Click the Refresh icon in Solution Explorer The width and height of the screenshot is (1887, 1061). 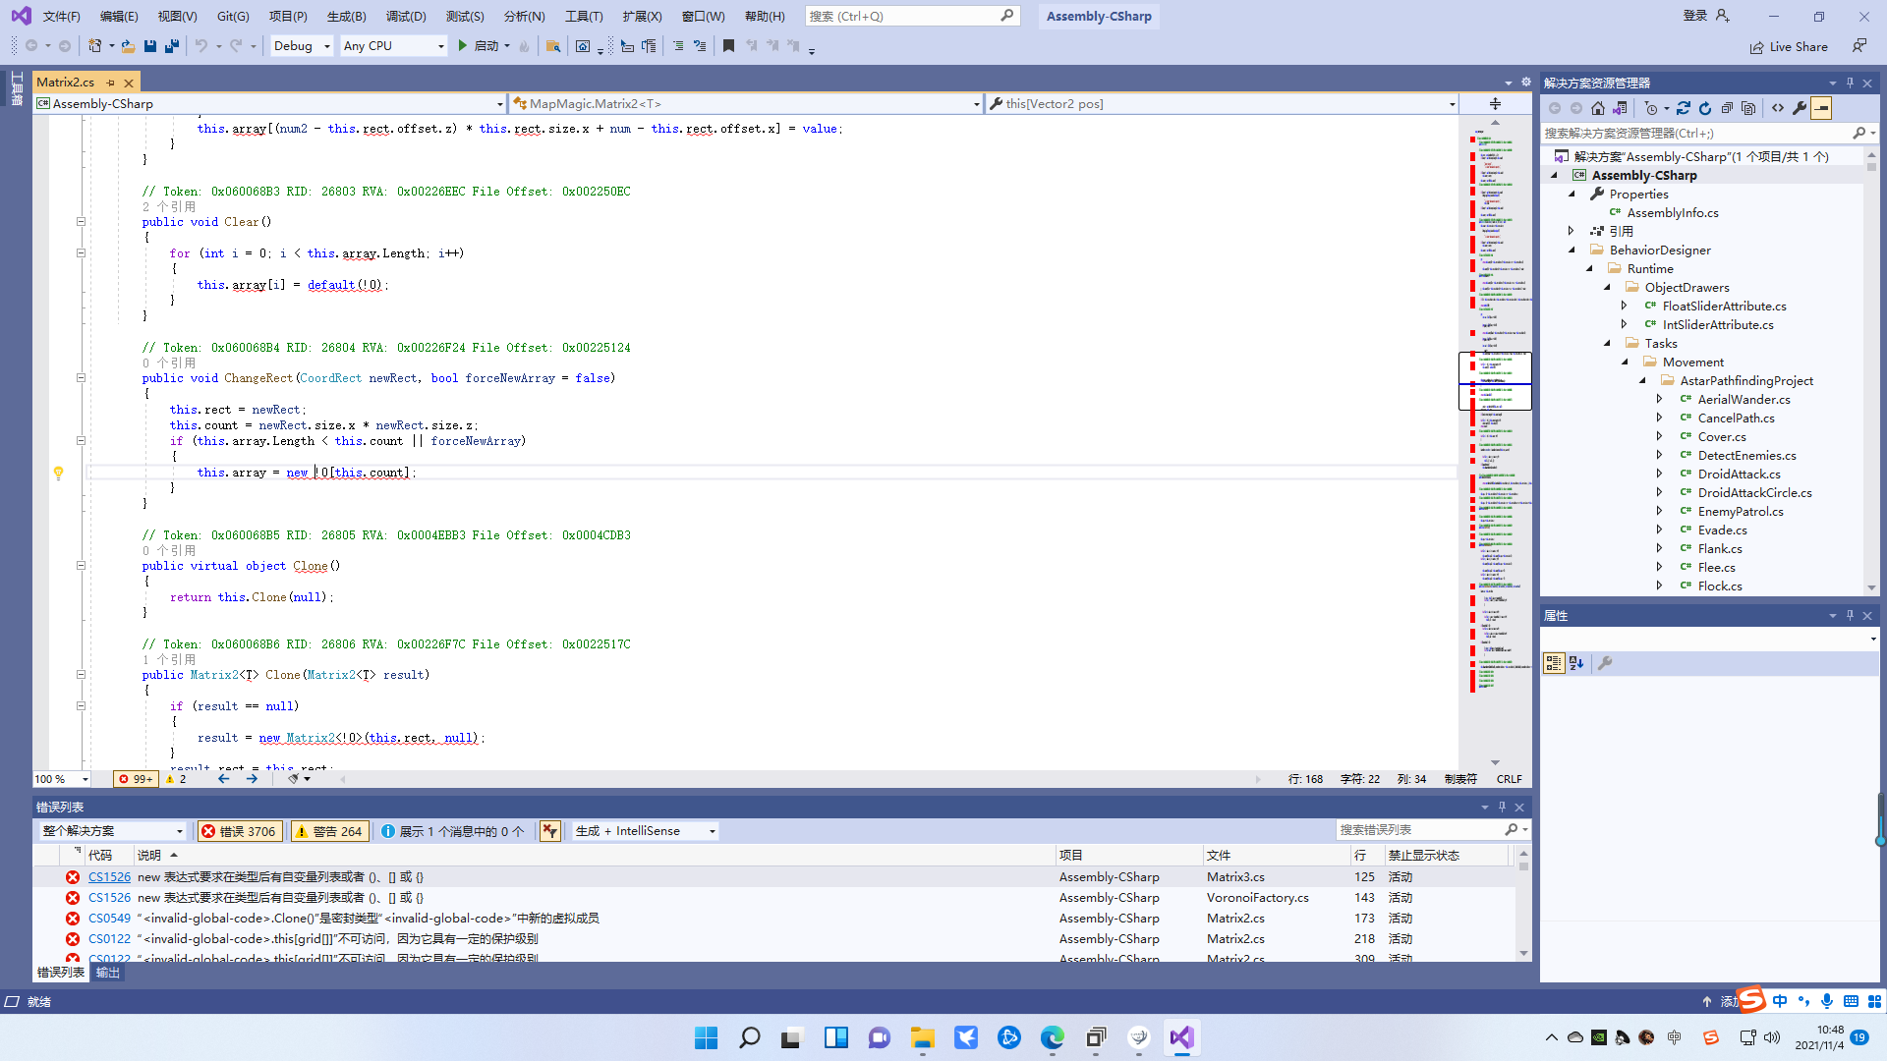[x=1705, y=108]
